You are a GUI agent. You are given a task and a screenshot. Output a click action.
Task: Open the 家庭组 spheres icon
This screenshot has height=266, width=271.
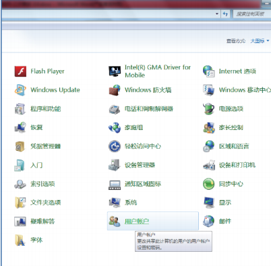115,127
